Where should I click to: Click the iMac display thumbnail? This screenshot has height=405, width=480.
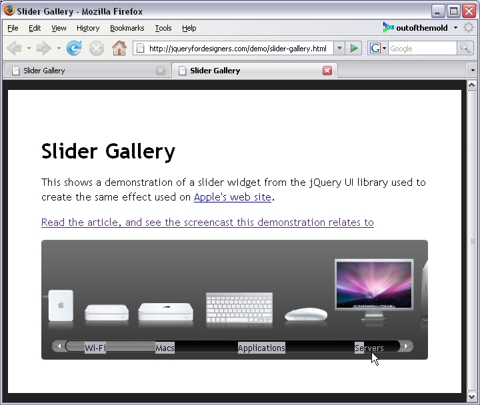point(374,288)
